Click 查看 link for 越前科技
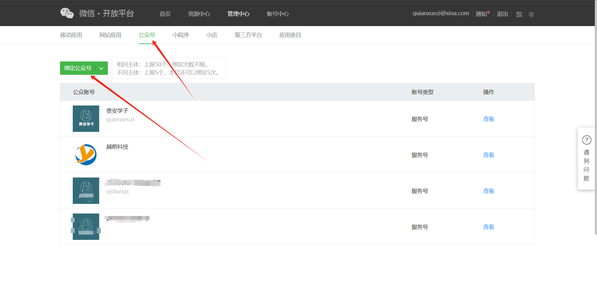The image size is (597, 283). [488, 155]
